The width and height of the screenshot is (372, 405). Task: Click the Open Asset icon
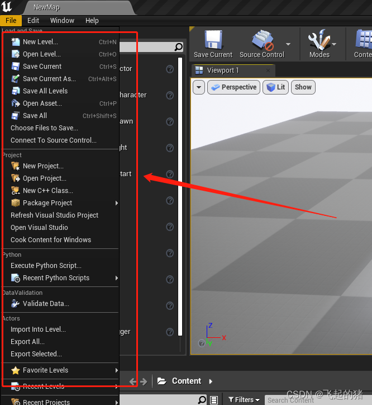pyautogui.click(x=16, y=103)
